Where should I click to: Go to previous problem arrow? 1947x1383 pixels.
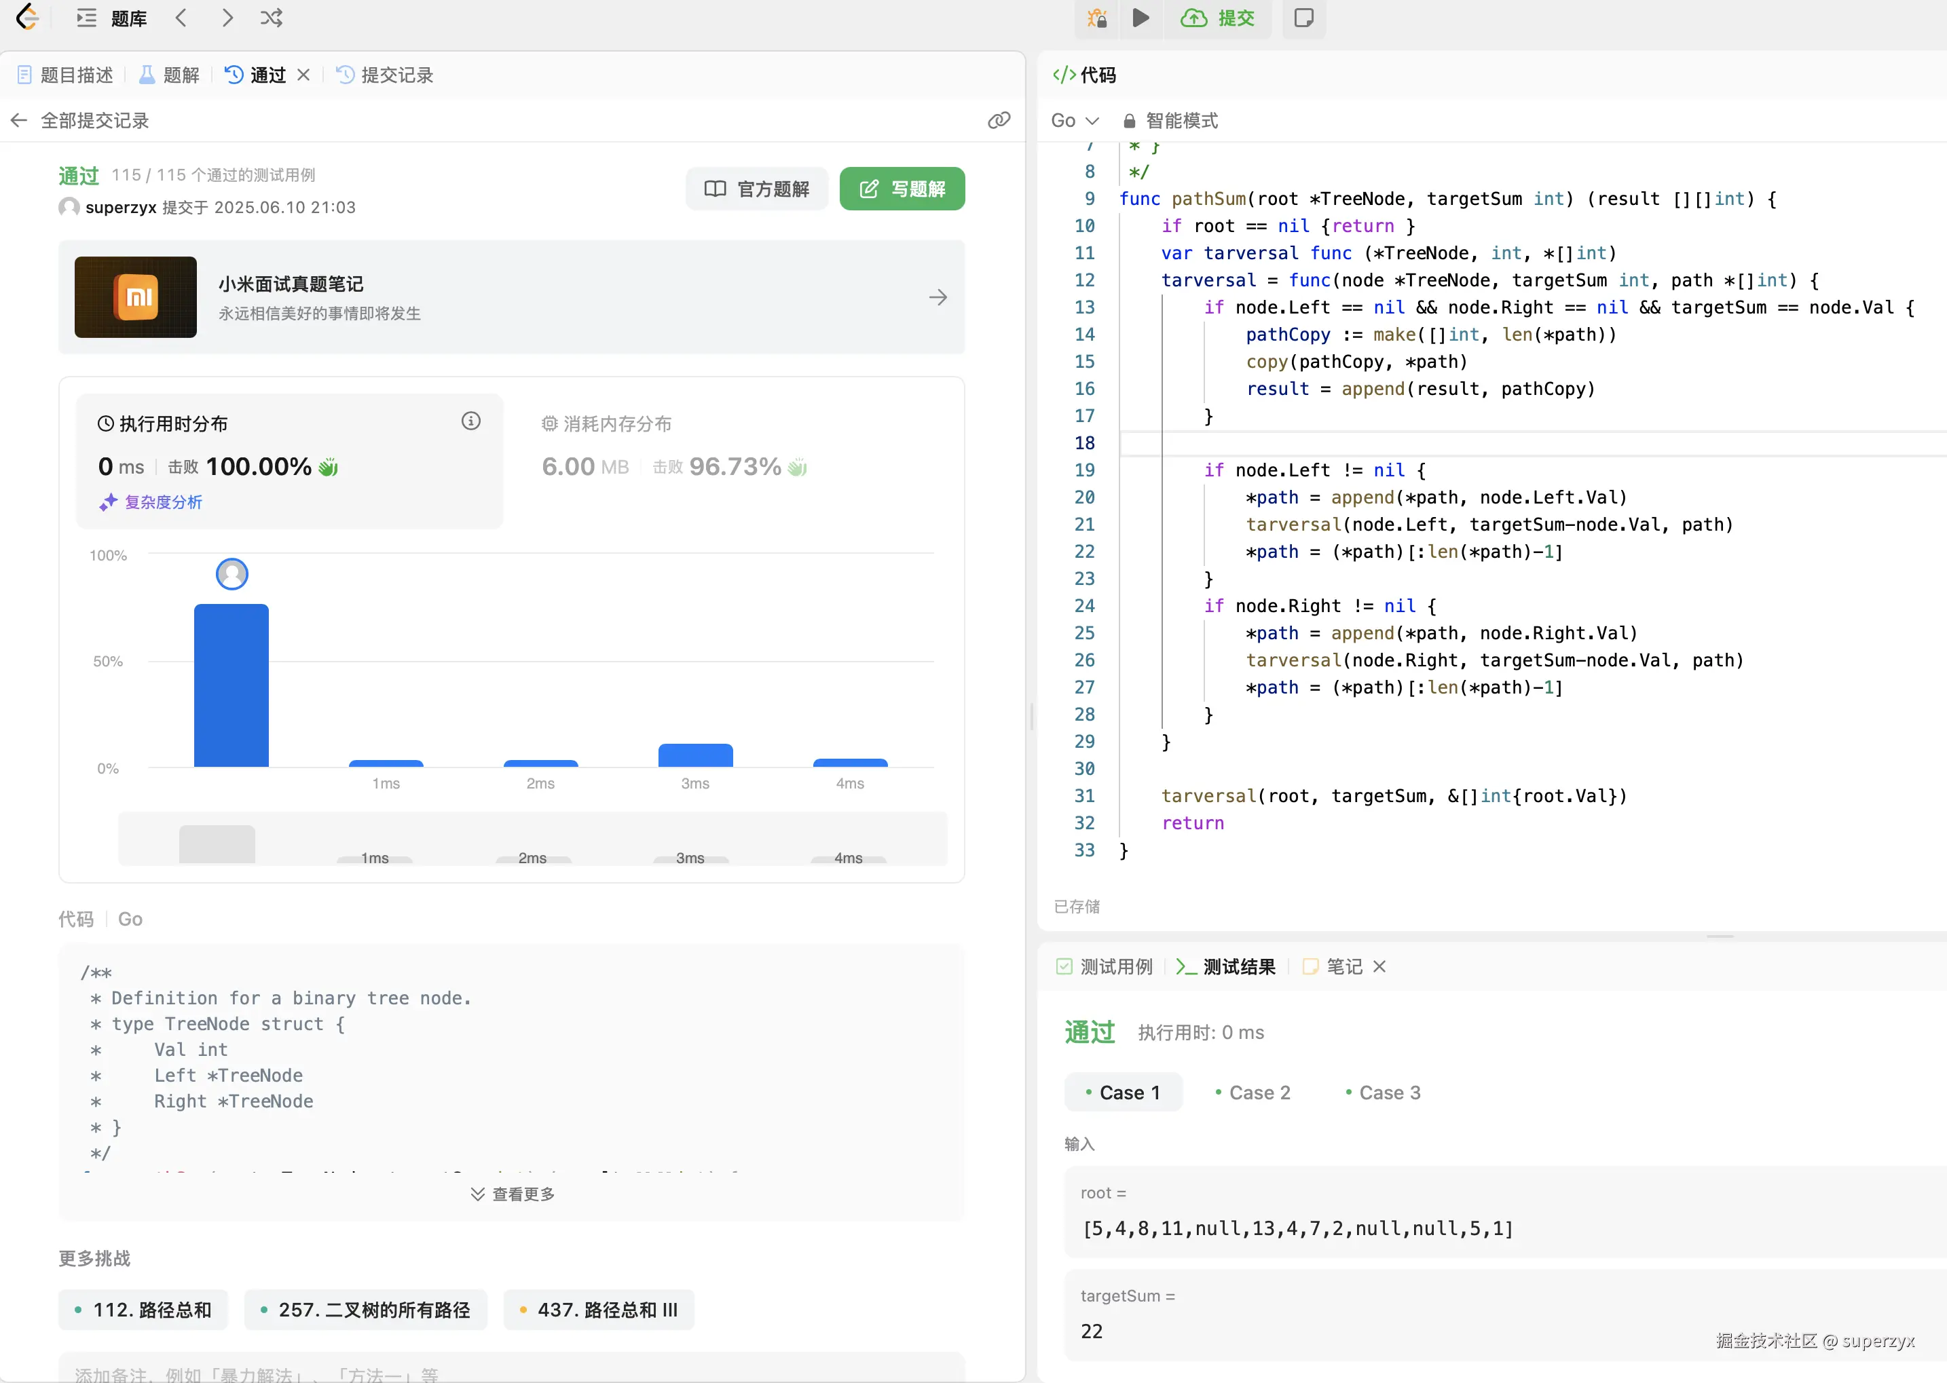click(x=181, y=18)
